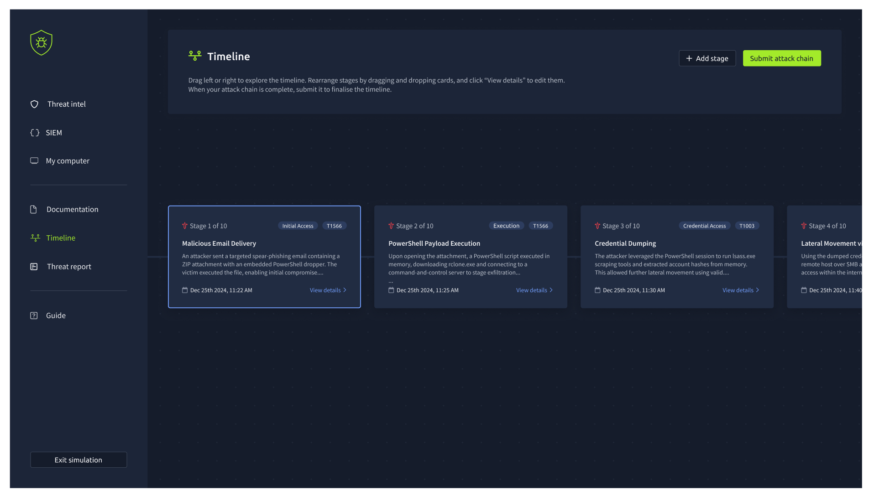
Task: Click the chevron beside Stage 3 View details
Action: point(757,290)
